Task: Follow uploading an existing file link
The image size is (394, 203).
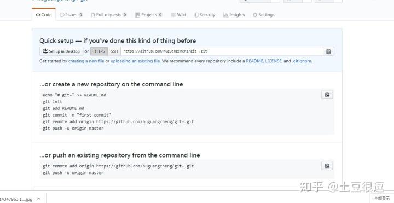Action: tap(135, 61)
